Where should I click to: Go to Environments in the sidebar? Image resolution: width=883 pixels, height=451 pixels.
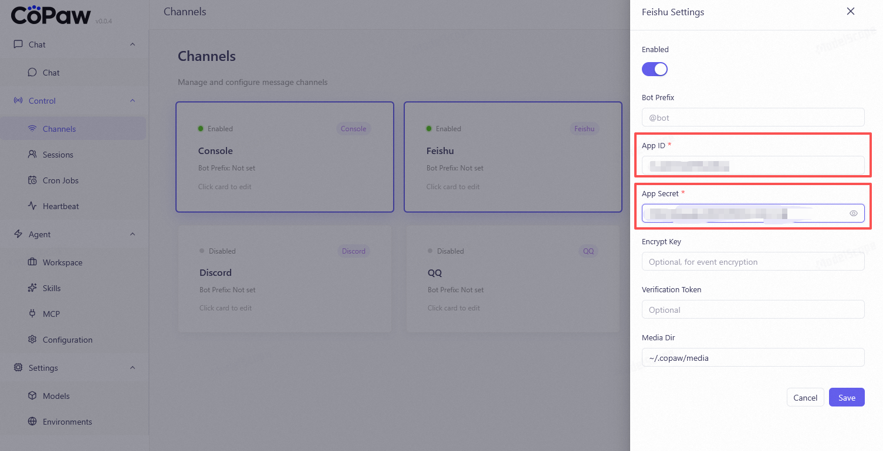tap(67, 422)
